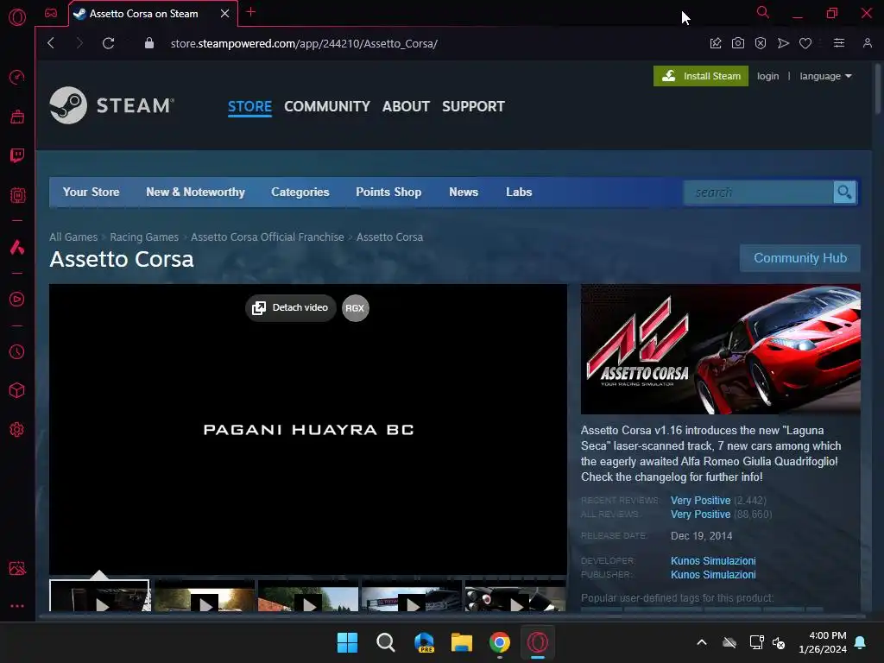Open the CPU limiter chip icon in sidebar

[17, 195]
